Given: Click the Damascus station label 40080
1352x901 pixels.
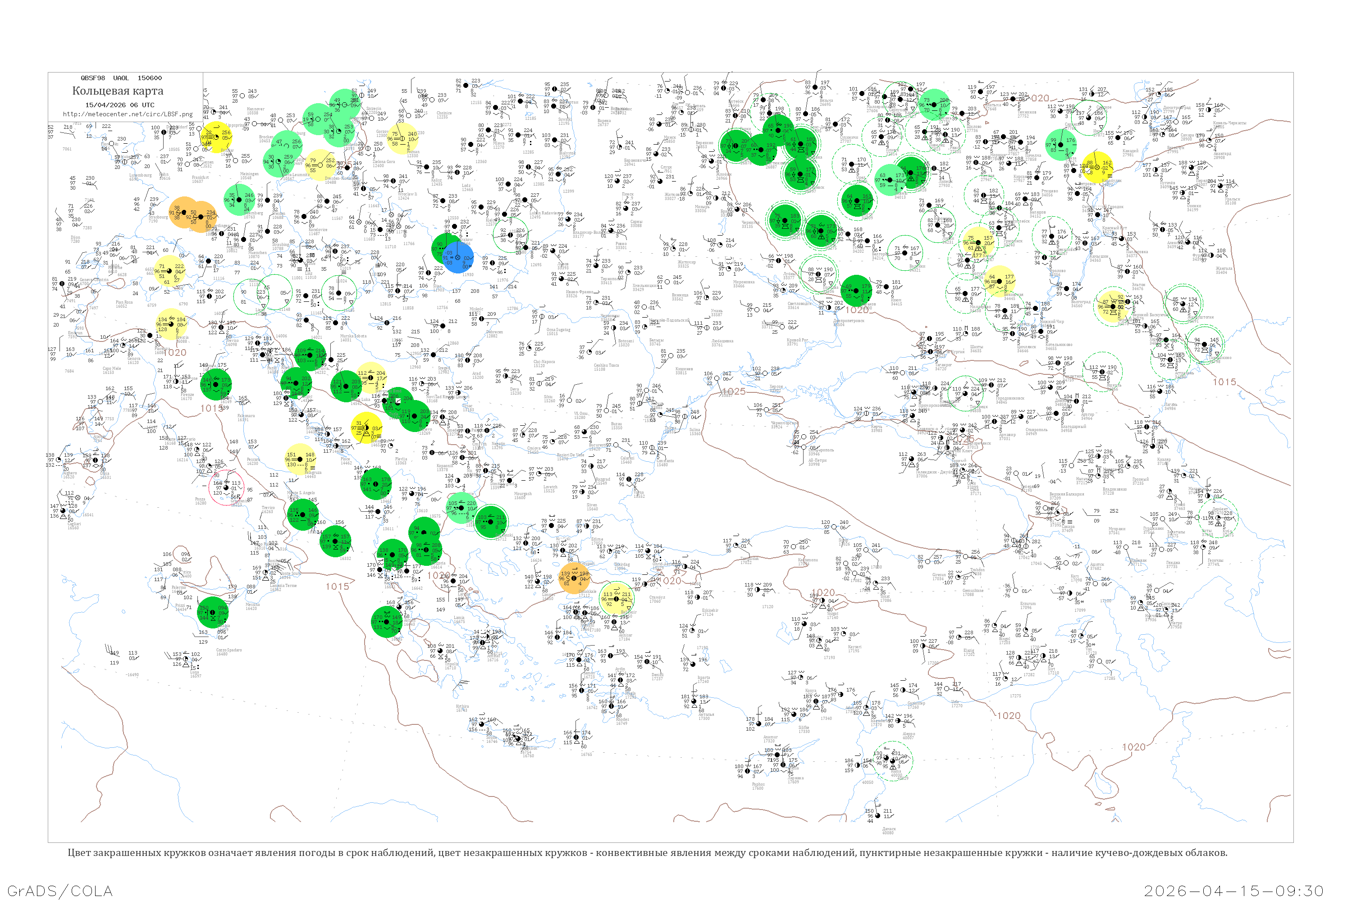Looking at the screenshot, I should tap(888, 832).
